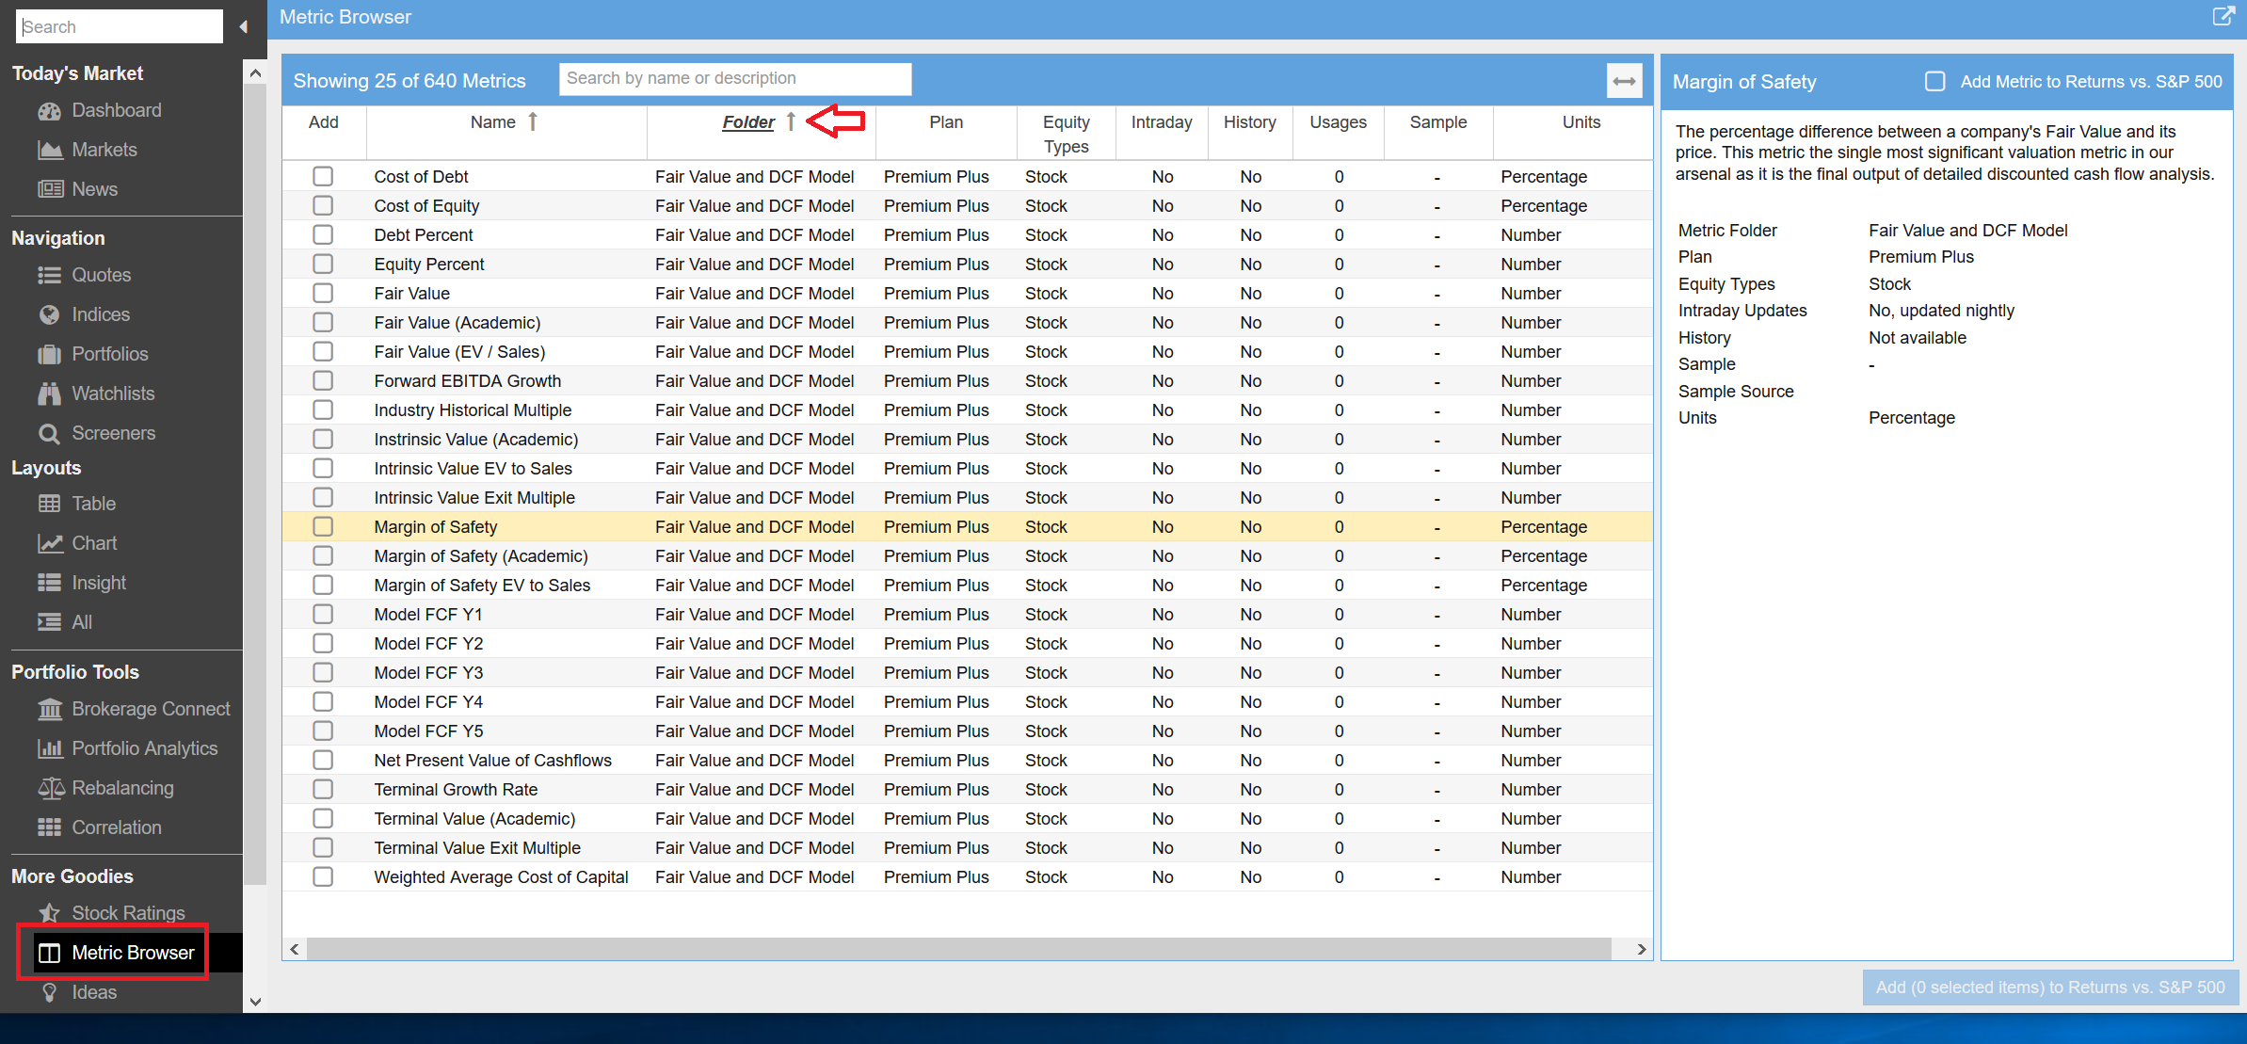The image size is (2247, 1044).
Task: Click Add selected items to Returns button
Action: [x=2049, y=987]
